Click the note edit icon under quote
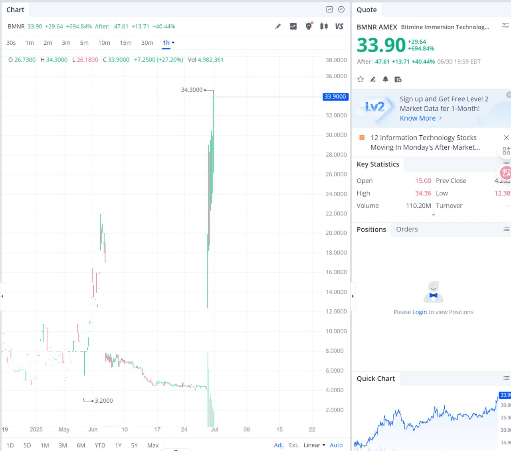The width and height of the screenshot is (511, 451). pyautogui.click(x=373, y=79)
